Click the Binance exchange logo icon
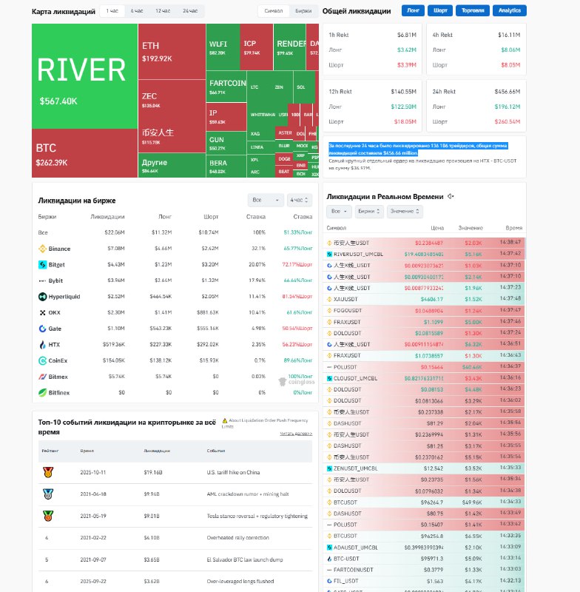The width and height of the screenshot is (580, 592). [42, 249]
